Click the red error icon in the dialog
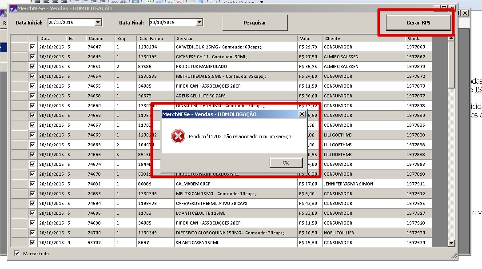Screen dimensions: 482x269 [178, 137]
